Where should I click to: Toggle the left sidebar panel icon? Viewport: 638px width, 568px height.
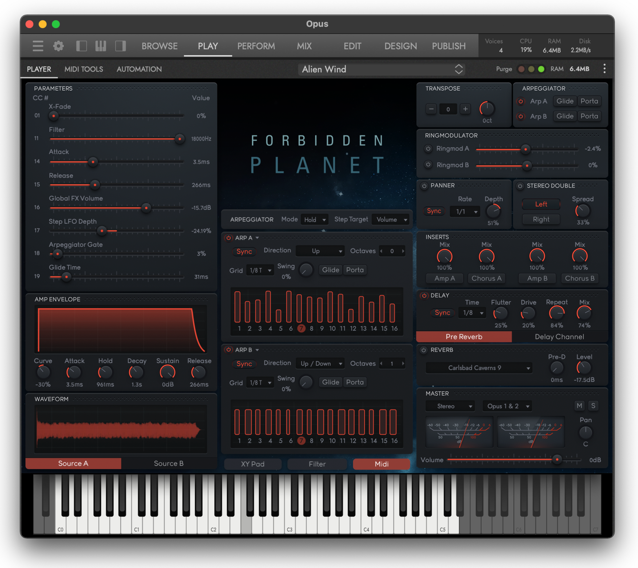tap(82, 46)
